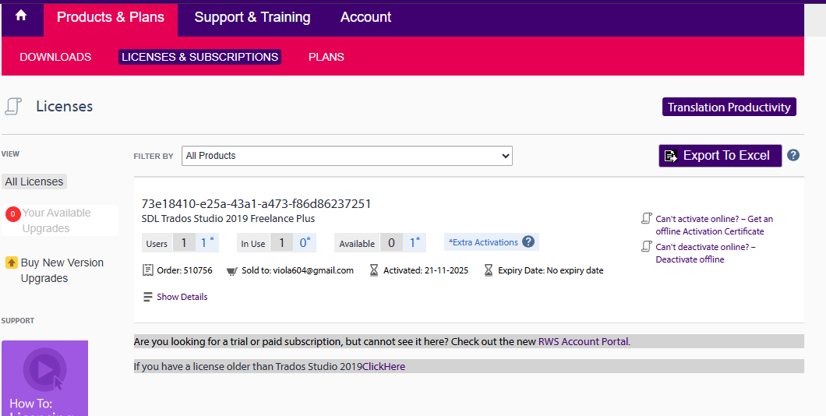Image resolution: width=826 pixels, height=416 pixels.
Task: Click the scroll icon beside Can't activate online
Action: point(646,218)
